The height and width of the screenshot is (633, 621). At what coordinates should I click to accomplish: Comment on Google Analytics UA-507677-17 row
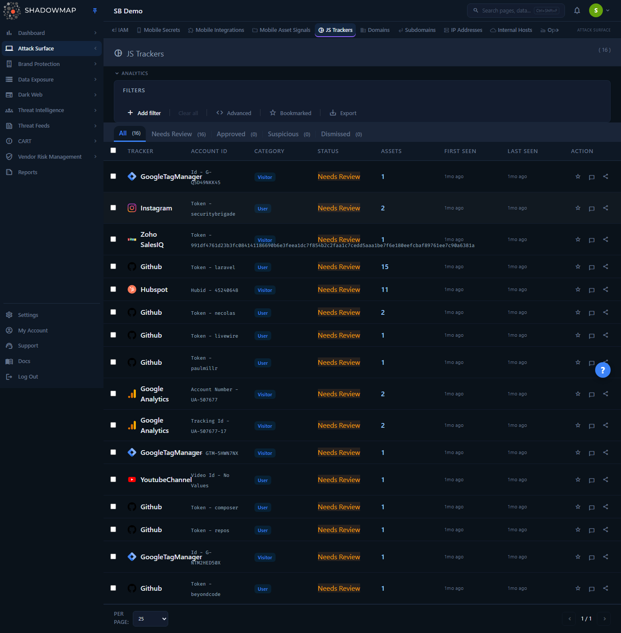pos(592,426)
